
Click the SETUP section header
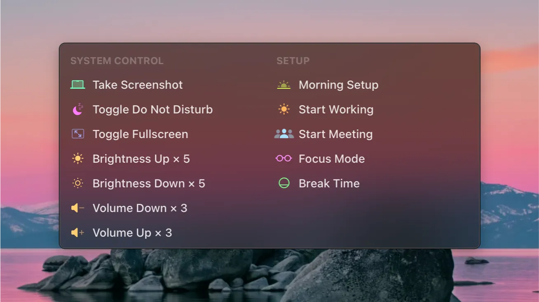(x=293, y=61)
